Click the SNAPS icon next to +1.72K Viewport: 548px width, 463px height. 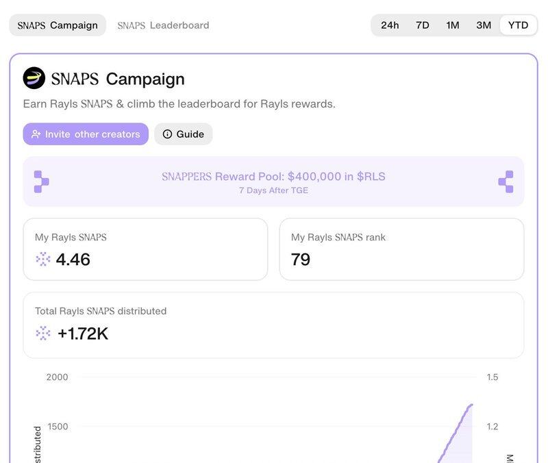pos(43,333)
